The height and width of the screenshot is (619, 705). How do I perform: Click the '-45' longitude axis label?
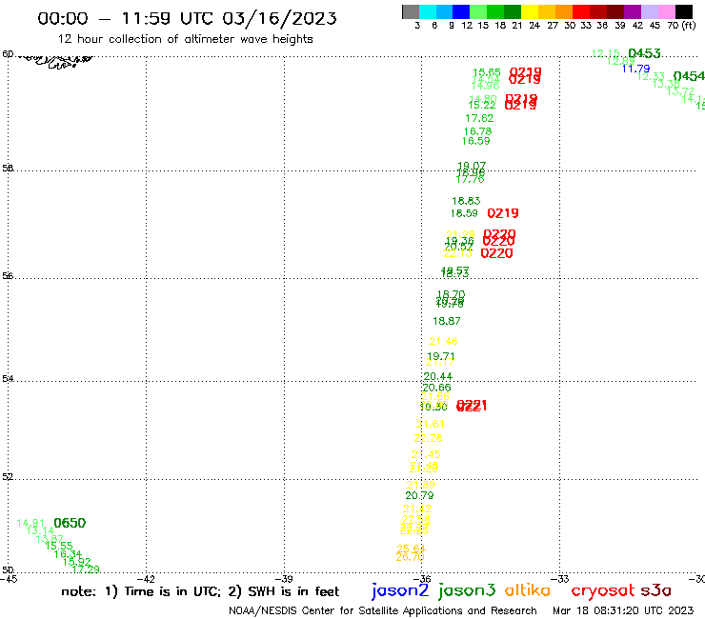pos(9,579)
